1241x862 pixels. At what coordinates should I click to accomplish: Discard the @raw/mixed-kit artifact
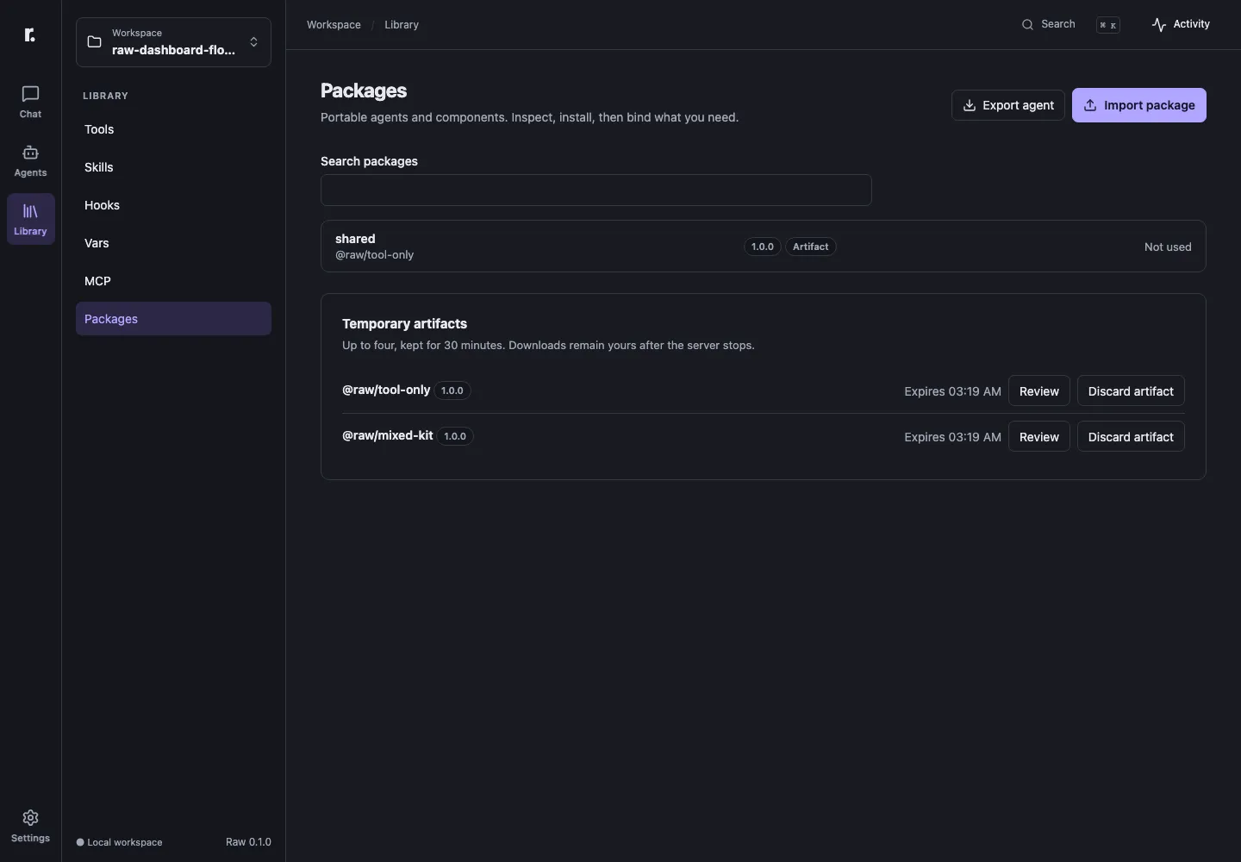(x=1131, y=437)
